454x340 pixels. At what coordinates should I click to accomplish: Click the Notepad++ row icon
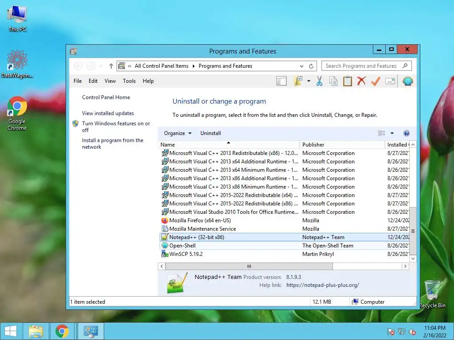pyautogui.click(x=165, y=237)
